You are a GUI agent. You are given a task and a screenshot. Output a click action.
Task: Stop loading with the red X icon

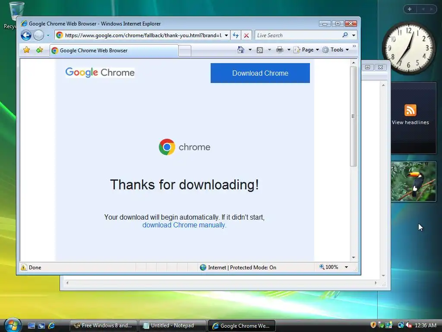pos(246,35)
